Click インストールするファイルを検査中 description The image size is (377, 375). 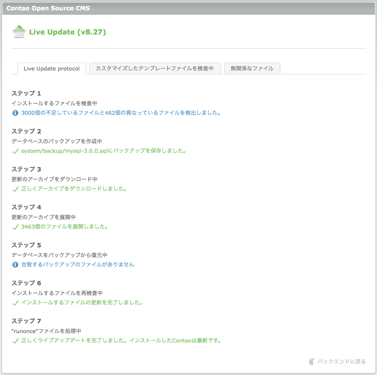click(x=54, y=103)
